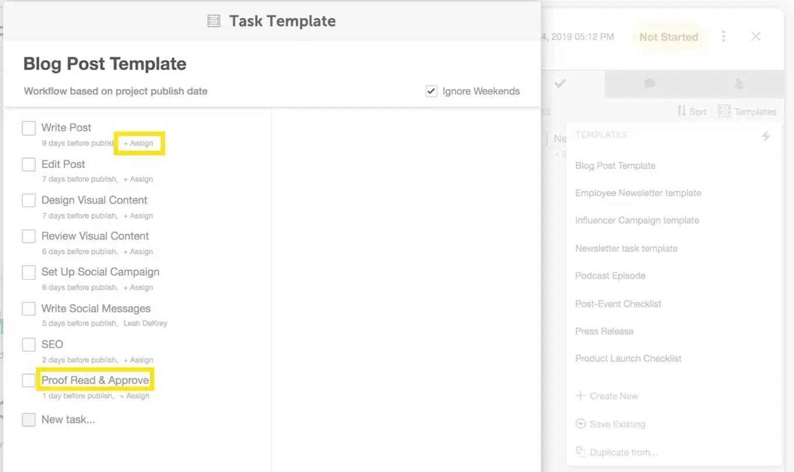
Task: Open the Not Started status dropdown
Action: point(669,37)
